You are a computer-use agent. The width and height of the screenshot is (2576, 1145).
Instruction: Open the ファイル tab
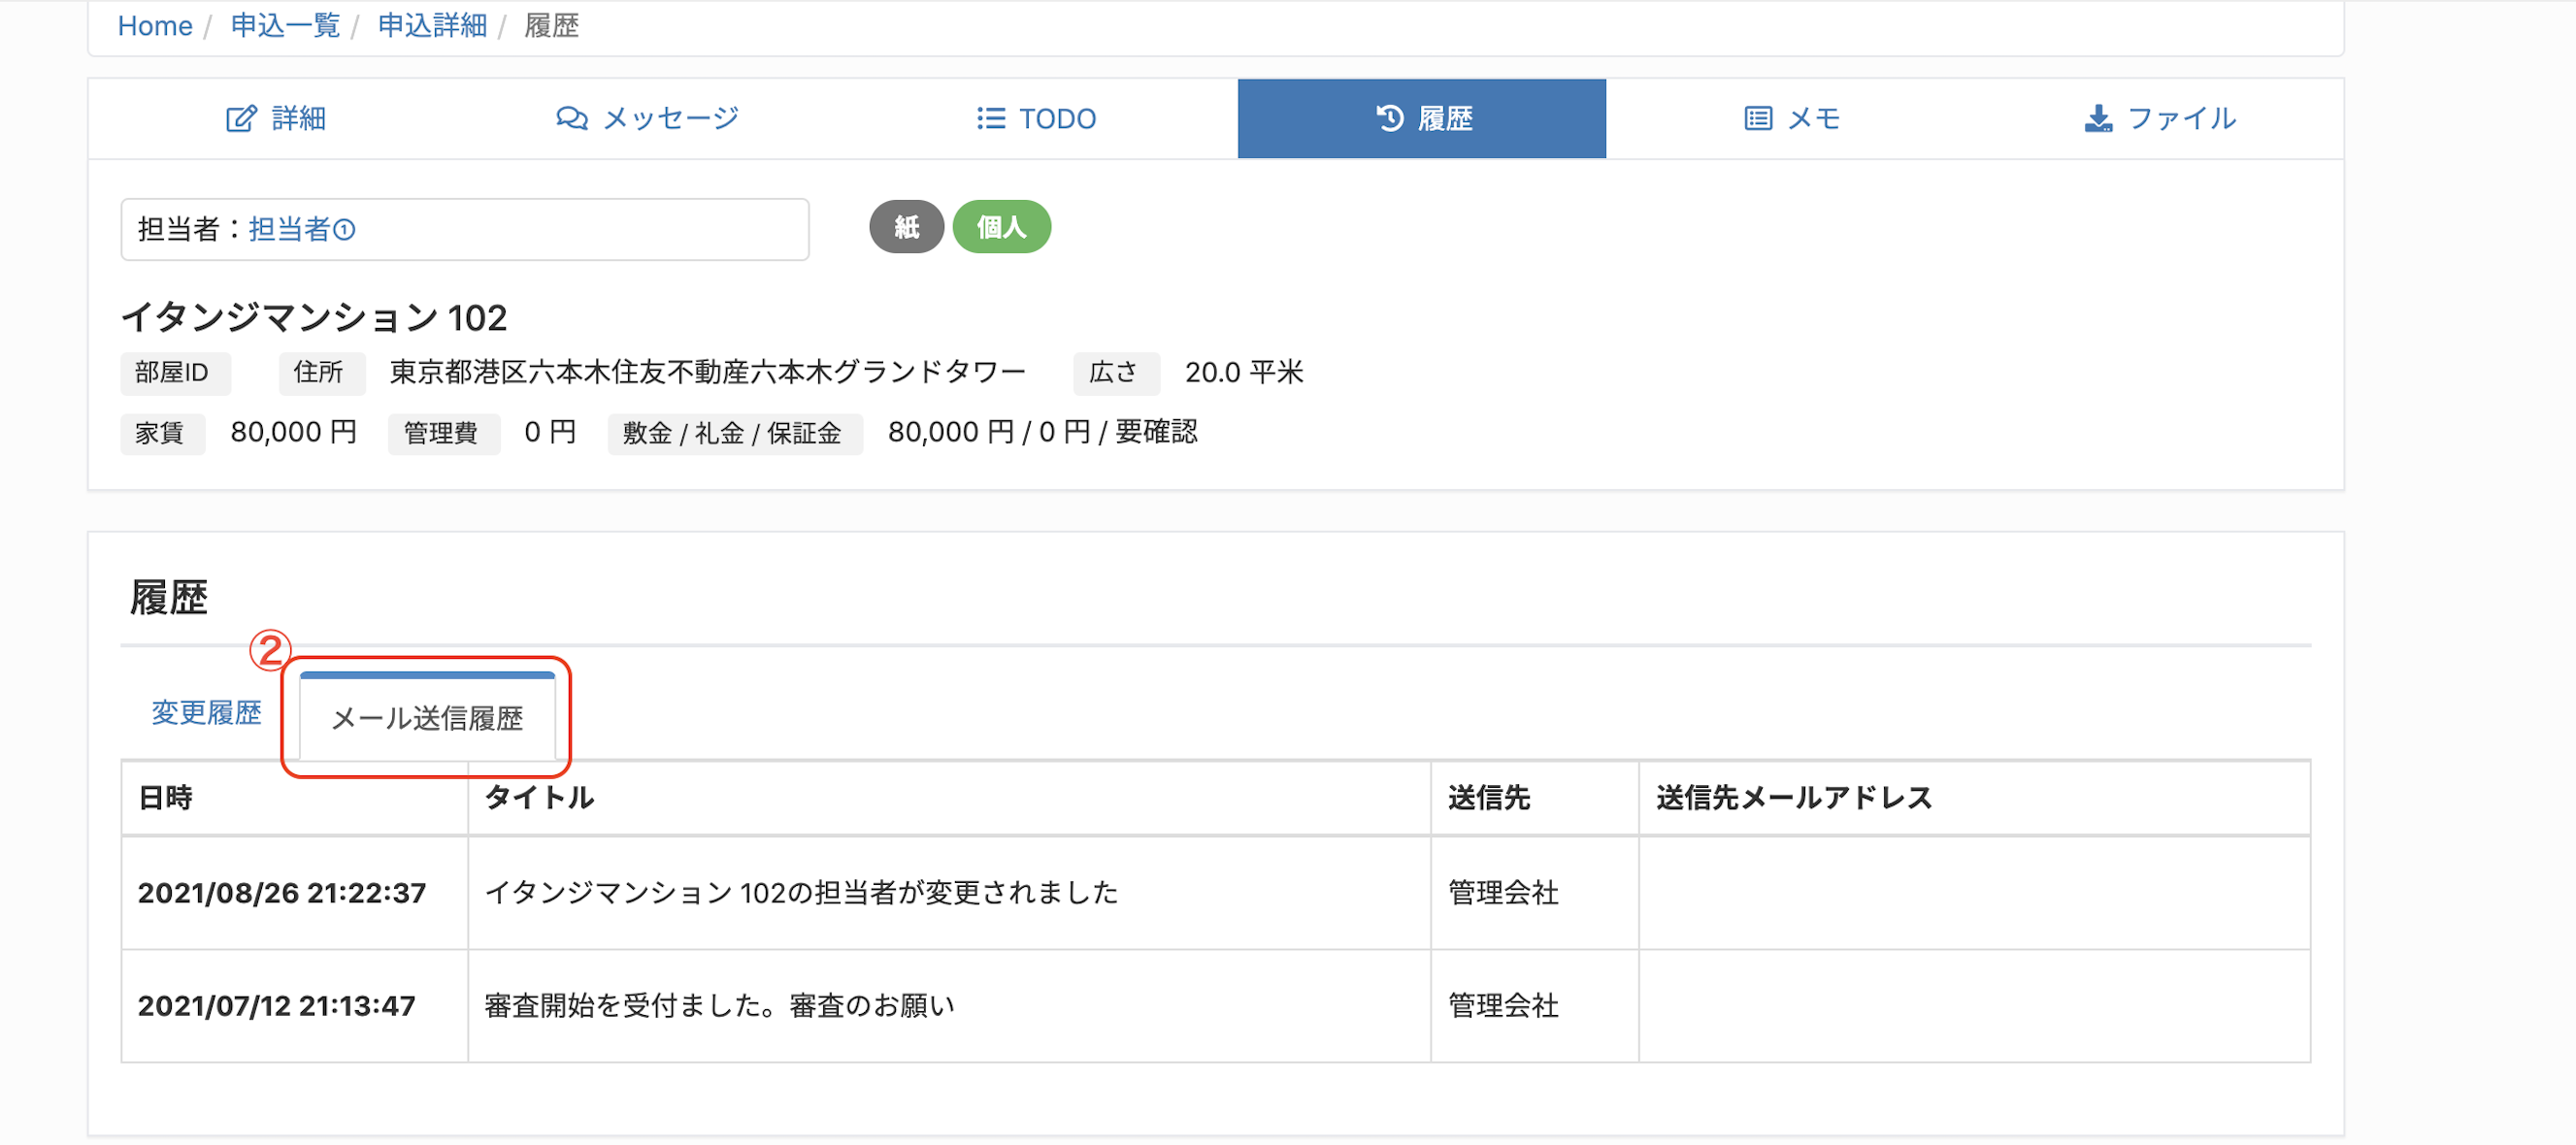(2160, 119)
